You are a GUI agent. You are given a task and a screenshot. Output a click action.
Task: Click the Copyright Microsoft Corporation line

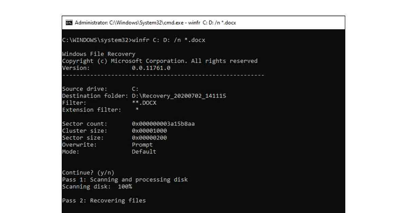coord(159,61)
